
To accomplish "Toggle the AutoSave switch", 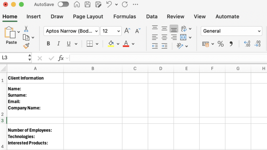I will tap(63, 4).
